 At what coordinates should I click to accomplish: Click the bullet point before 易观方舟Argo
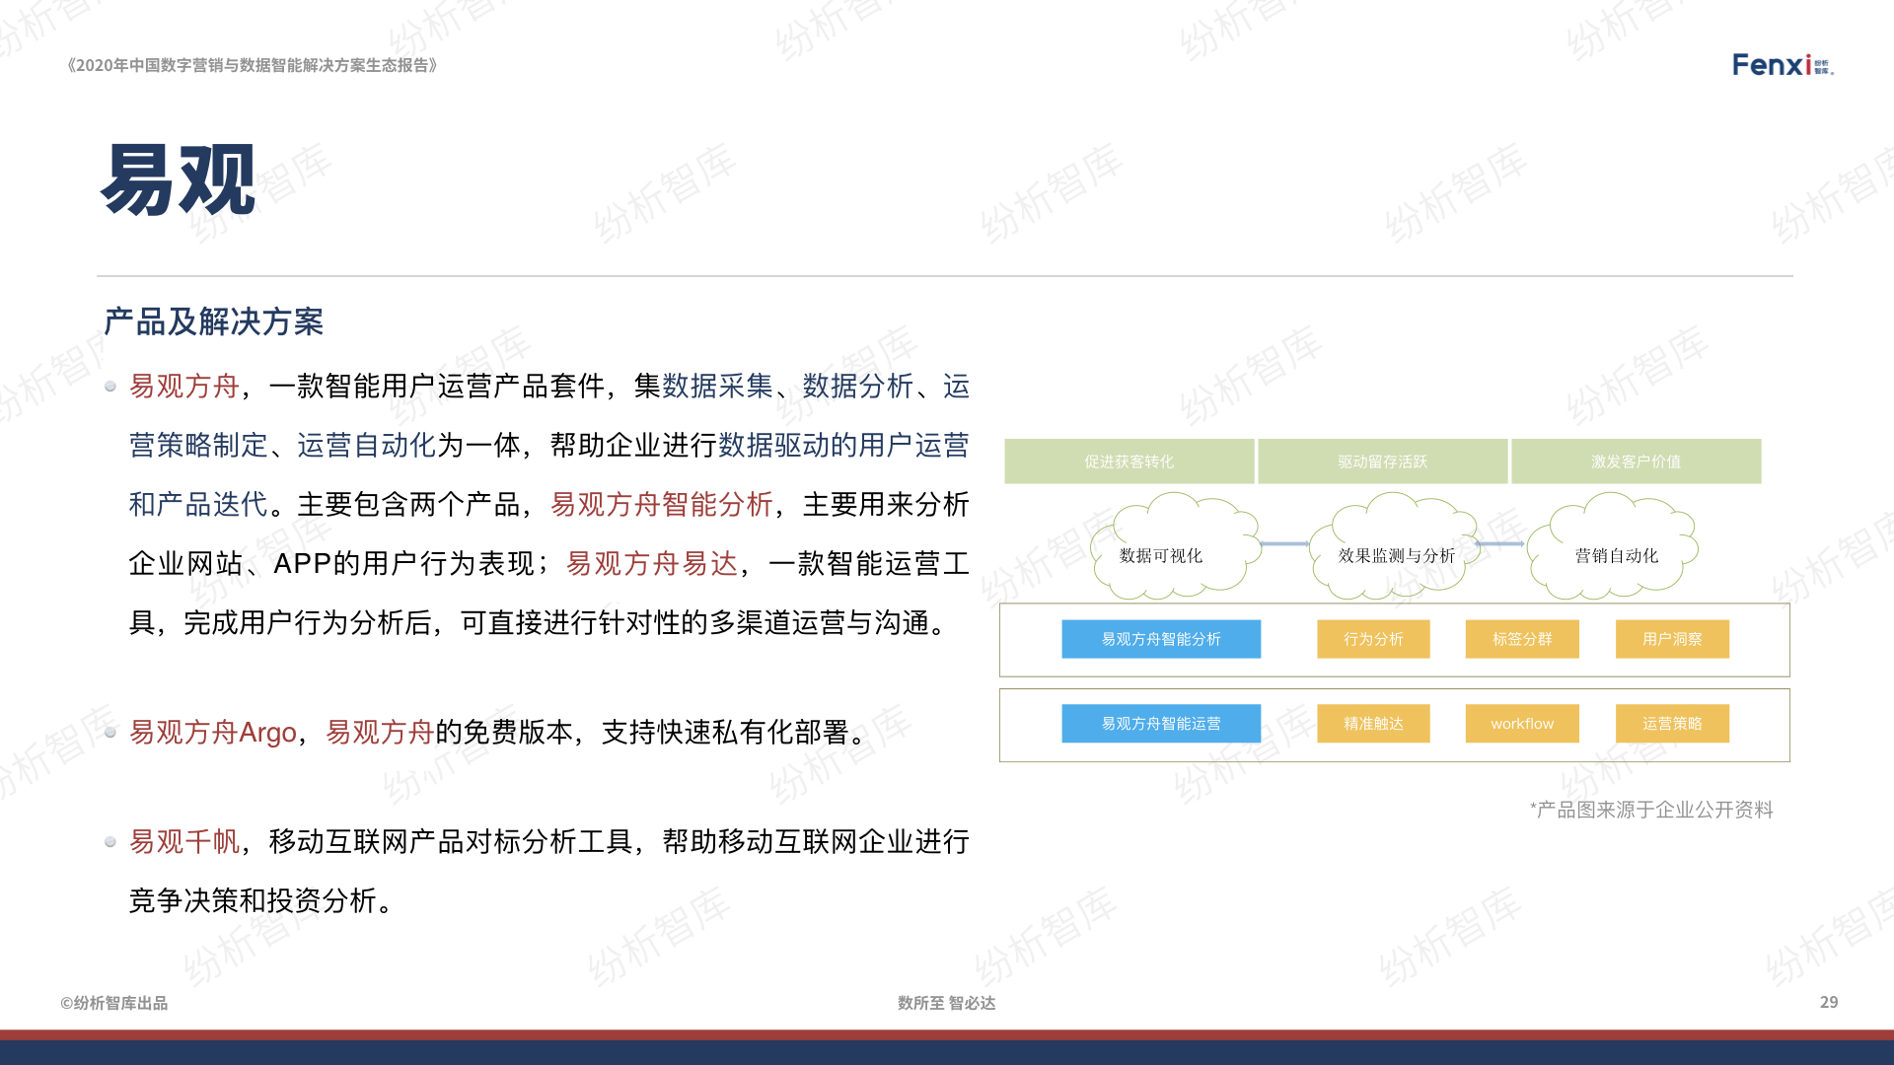110,732
